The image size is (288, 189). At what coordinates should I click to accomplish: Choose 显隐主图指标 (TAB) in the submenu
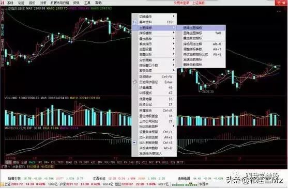(x=201, y=33)
